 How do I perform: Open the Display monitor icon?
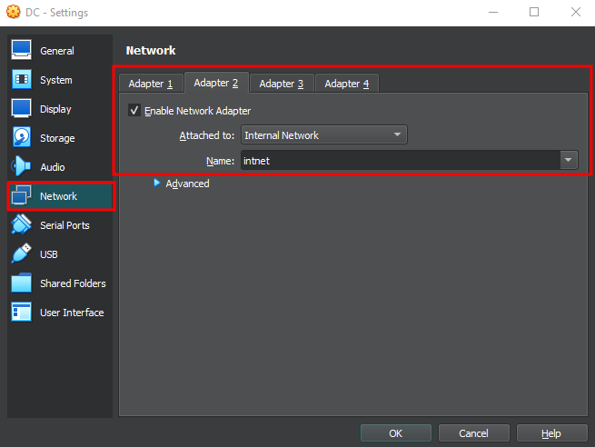tap(22, 109)
